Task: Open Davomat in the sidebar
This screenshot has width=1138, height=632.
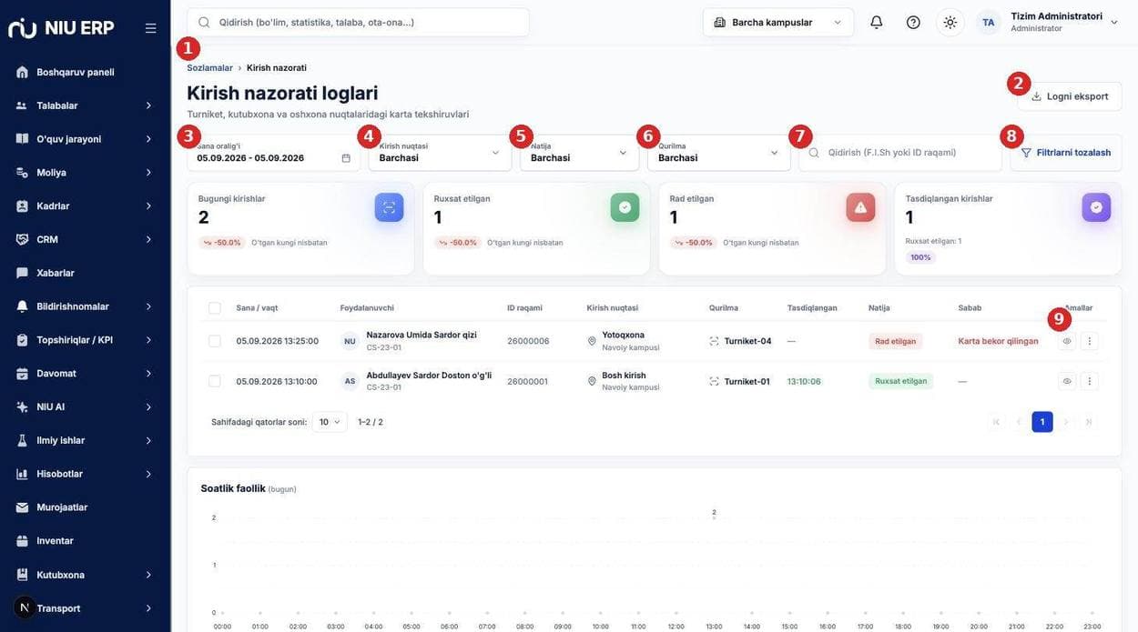Action: [85, 374]
